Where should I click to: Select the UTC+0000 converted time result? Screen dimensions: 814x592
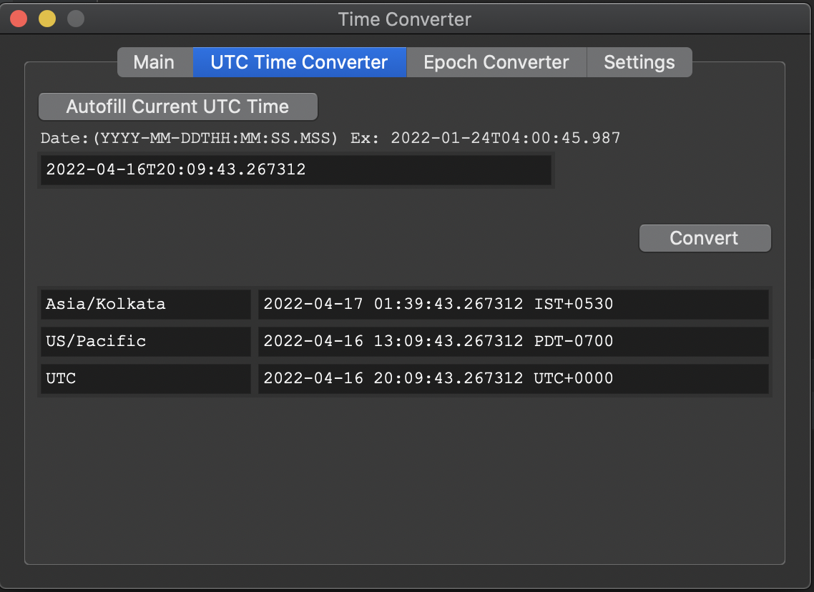point(512,378)
